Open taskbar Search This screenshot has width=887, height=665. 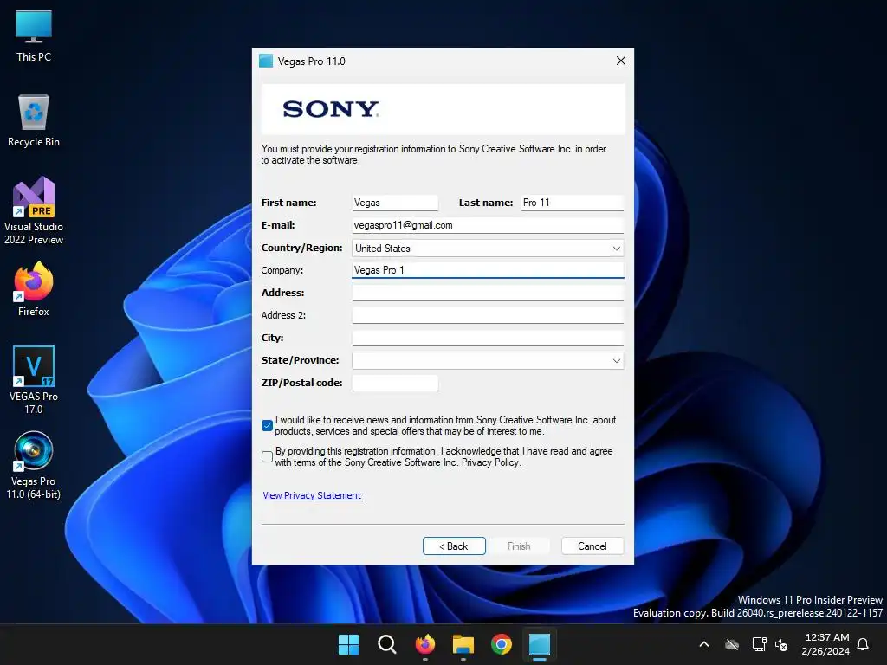click(387, 644)
